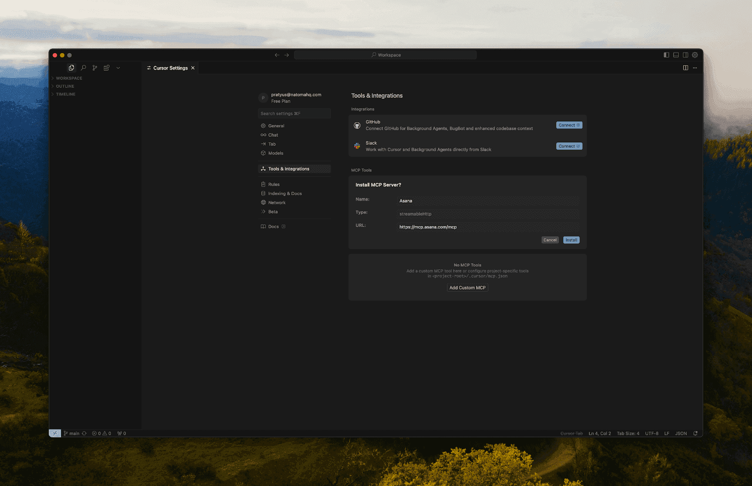Click the streamableHttp Type field

pos(488,214)
